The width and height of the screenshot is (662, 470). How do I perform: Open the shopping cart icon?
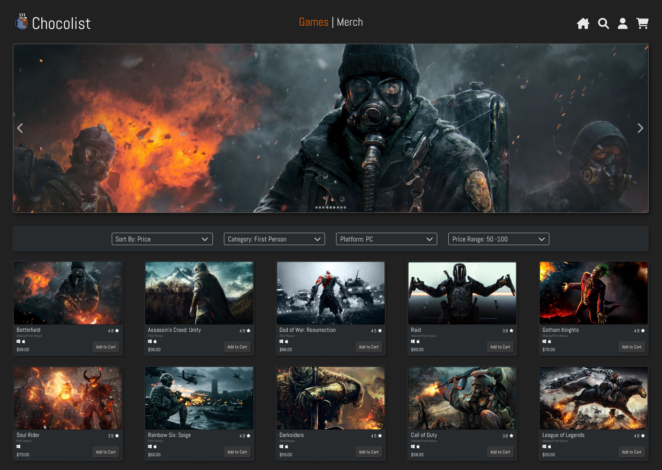[642, 23]
